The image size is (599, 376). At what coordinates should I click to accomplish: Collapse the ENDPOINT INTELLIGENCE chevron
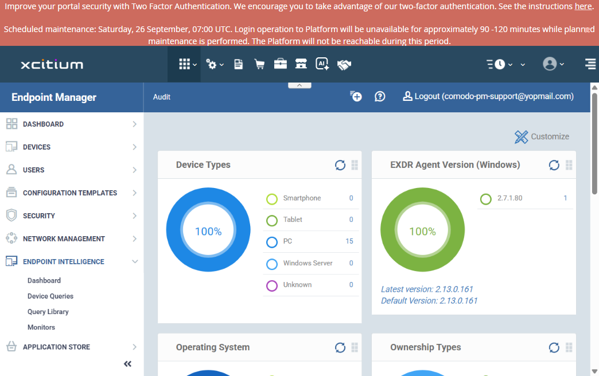click(135, 261)
